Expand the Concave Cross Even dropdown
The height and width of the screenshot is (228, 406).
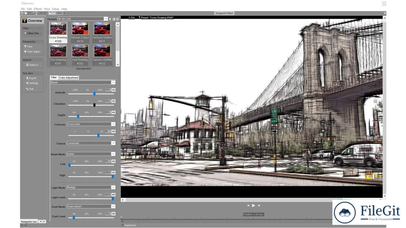[x=91, y=124]
